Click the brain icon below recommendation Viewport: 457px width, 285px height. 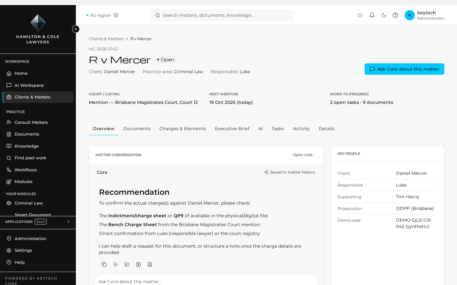(x=138, y=264)
